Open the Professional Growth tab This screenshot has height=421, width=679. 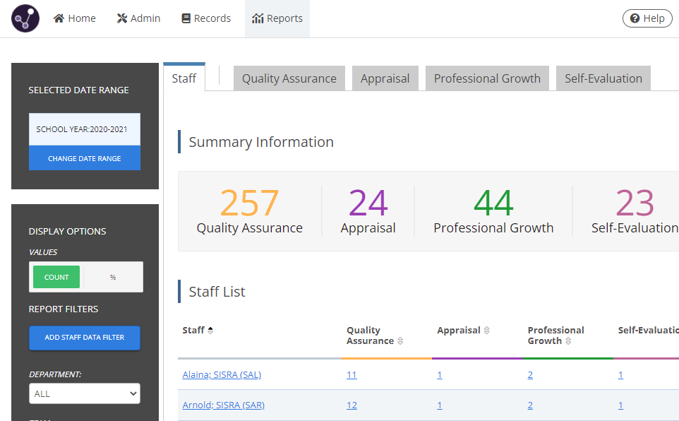tap(486, 78)
